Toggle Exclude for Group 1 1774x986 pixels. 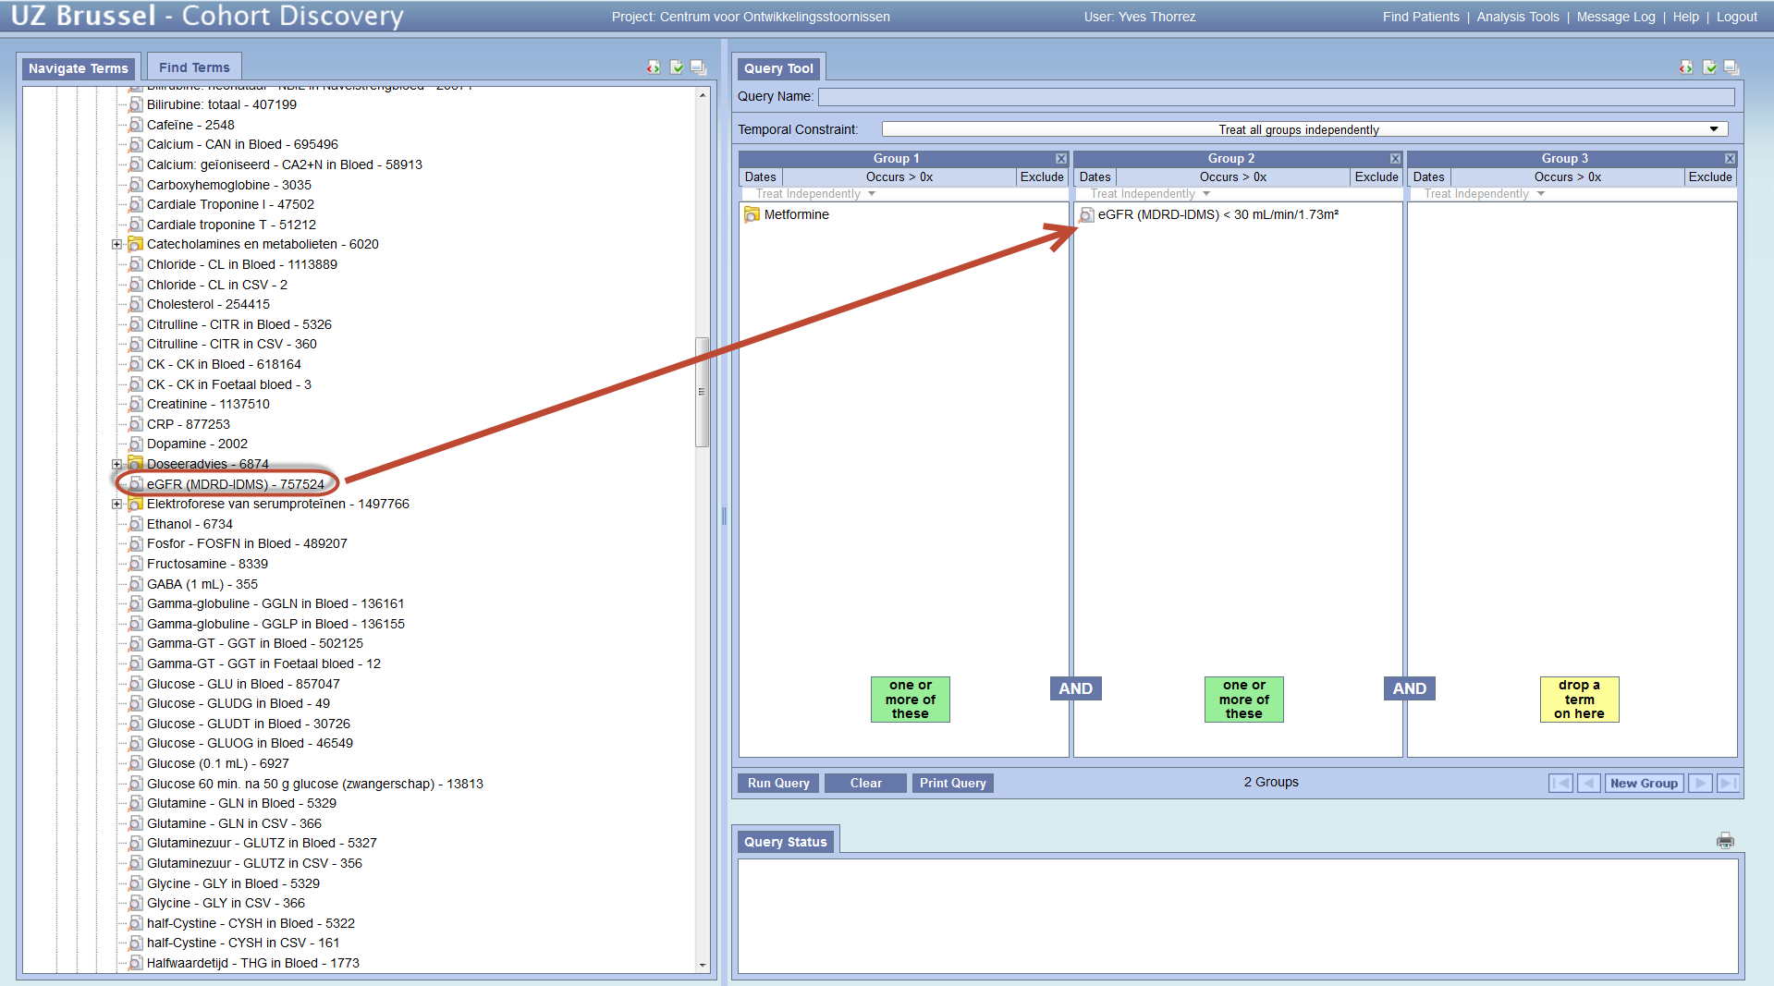(1042, 177)
